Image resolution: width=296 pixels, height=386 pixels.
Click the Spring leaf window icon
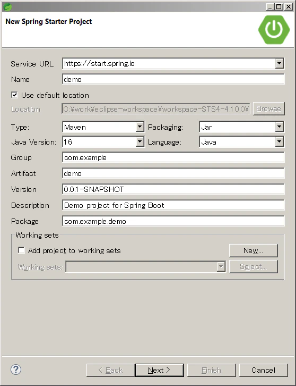pyautogui.click(x=7, y=7)
